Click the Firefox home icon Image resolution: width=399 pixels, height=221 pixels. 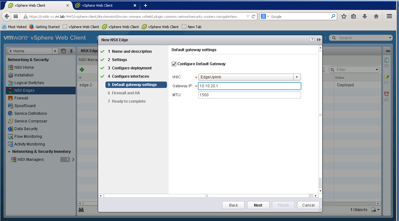coord(376,16)
